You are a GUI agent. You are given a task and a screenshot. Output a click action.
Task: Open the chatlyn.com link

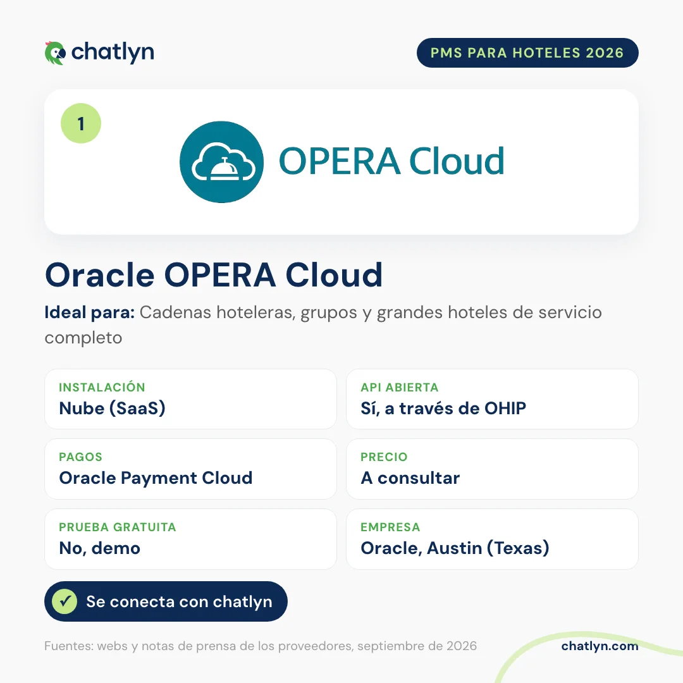pos(600,646)
